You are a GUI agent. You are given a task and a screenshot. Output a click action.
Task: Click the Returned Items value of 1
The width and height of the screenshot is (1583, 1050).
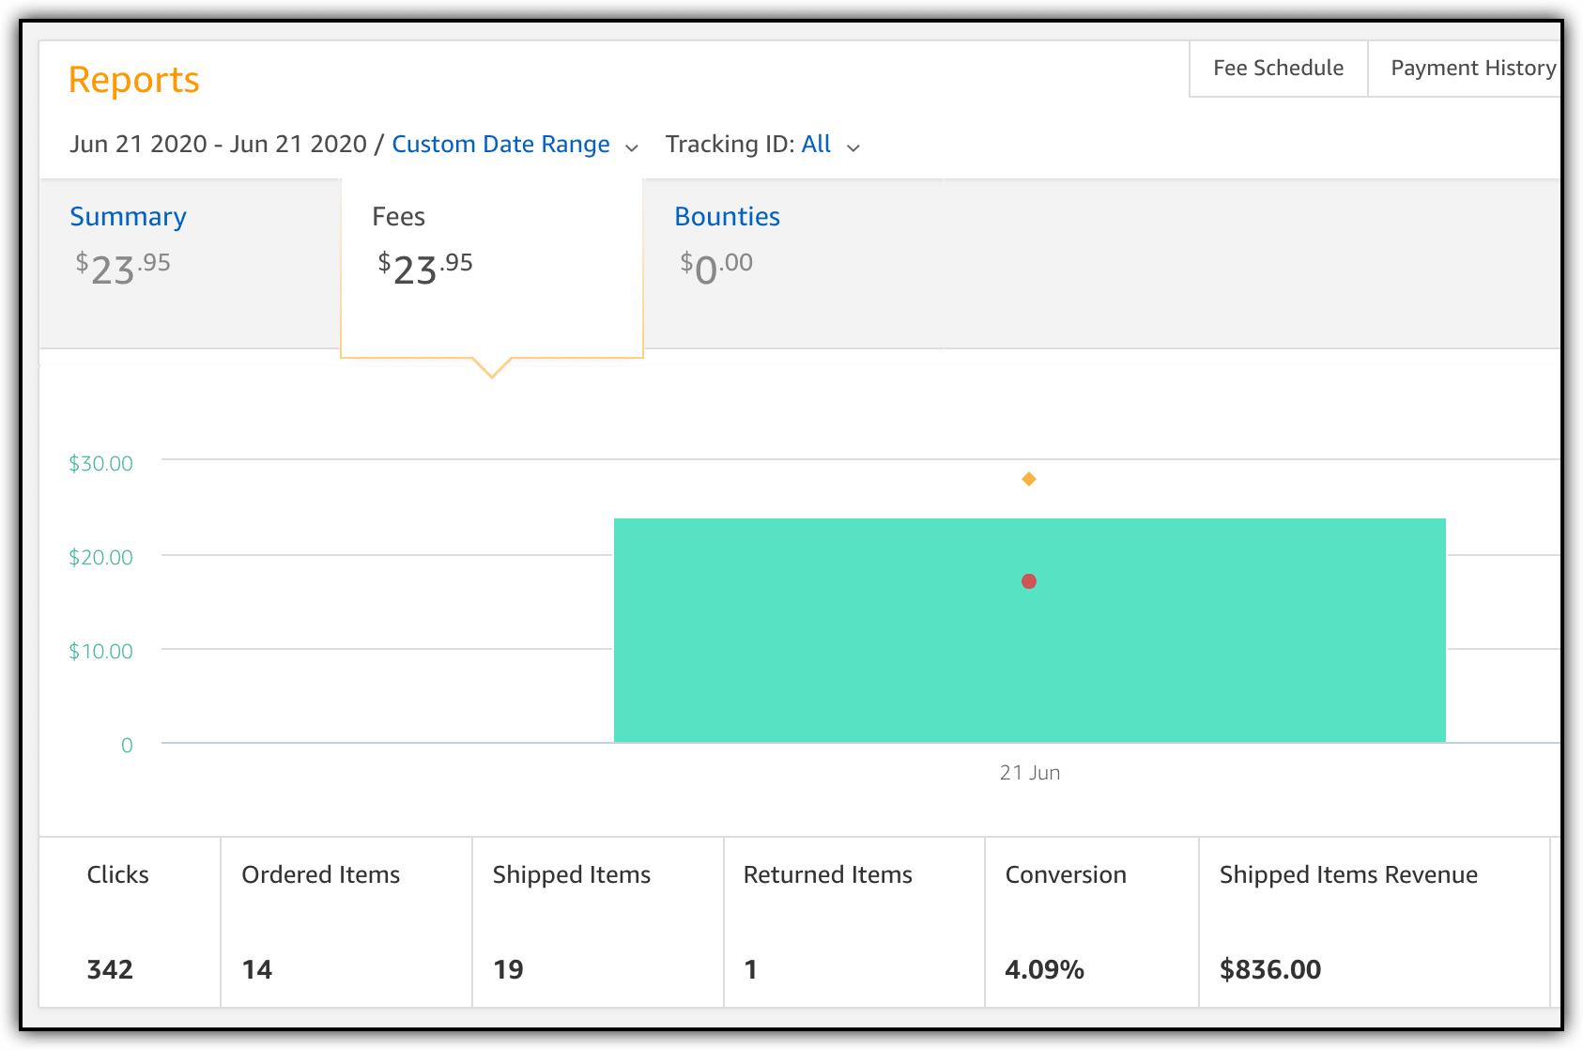(x=751, y=968)
